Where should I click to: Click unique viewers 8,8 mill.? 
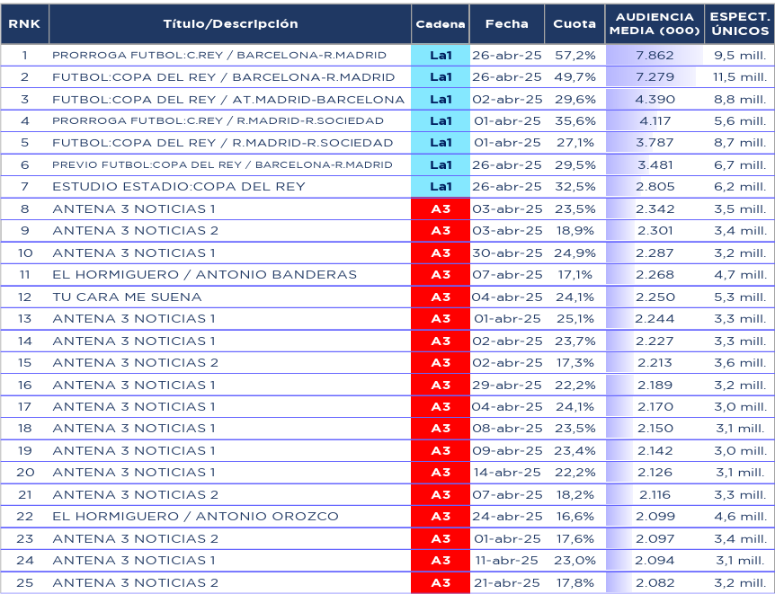[740, 100]
